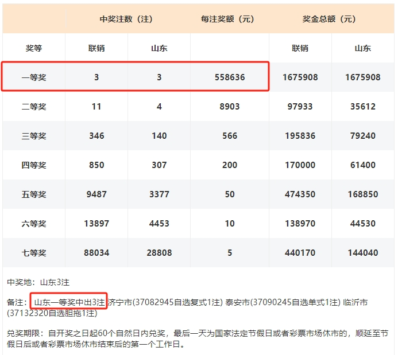The height and width of the screenshot is (355, 398).
Task: Click 山东 count 4453 for 六等奖
Action: tap(159, 224)
